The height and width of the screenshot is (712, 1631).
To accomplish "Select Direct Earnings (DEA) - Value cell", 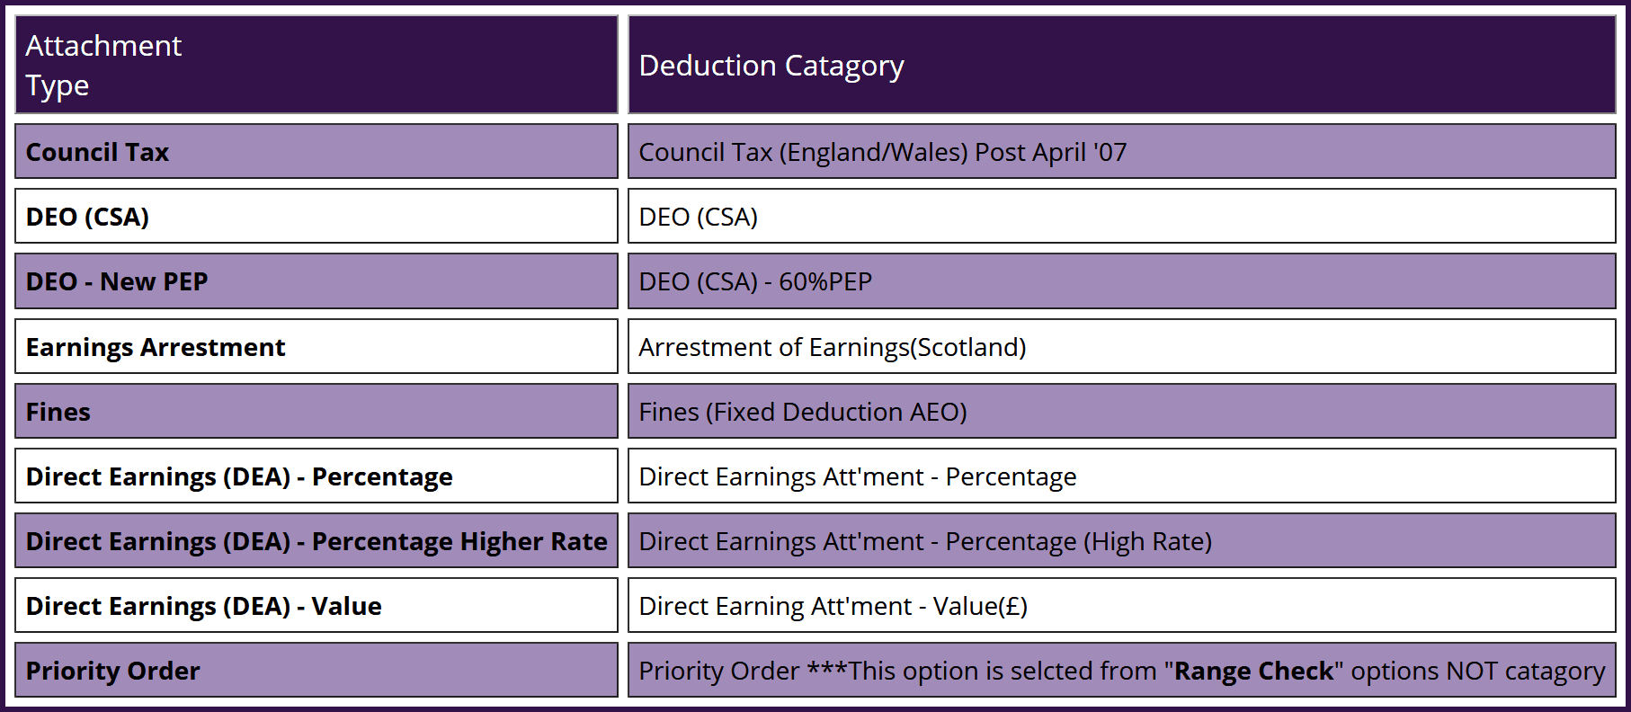I will 204,606.
